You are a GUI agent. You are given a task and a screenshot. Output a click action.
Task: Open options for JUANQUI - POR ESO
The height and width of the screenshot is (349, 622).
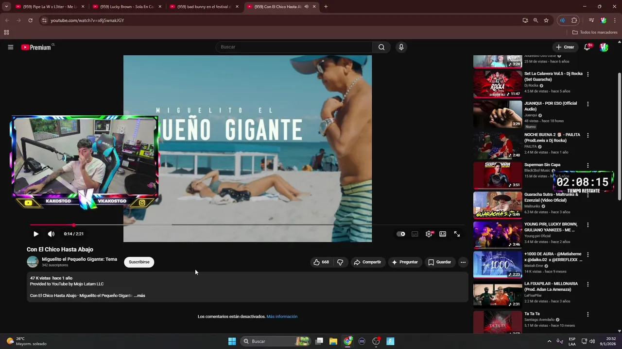pos(588,104)
